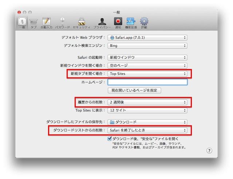
Task: Open the 新規ウインドウを開く場合 dropdown
Action: pos(147,65)
